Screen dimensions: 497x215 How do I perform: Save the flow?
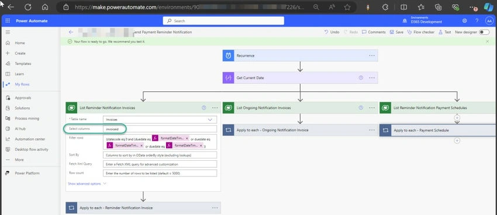[396, 32]
